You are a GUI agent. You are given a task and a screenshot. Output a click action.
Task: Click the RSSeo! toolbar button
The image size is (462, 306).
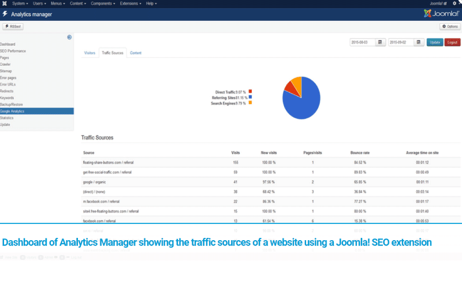[x=13, y=27]
